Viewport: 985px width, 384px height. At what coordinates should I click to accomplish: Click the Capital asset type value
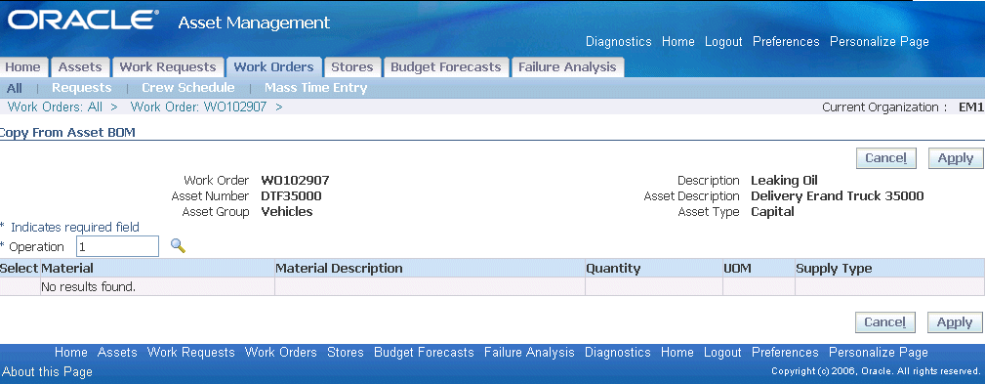coord(772,212)
